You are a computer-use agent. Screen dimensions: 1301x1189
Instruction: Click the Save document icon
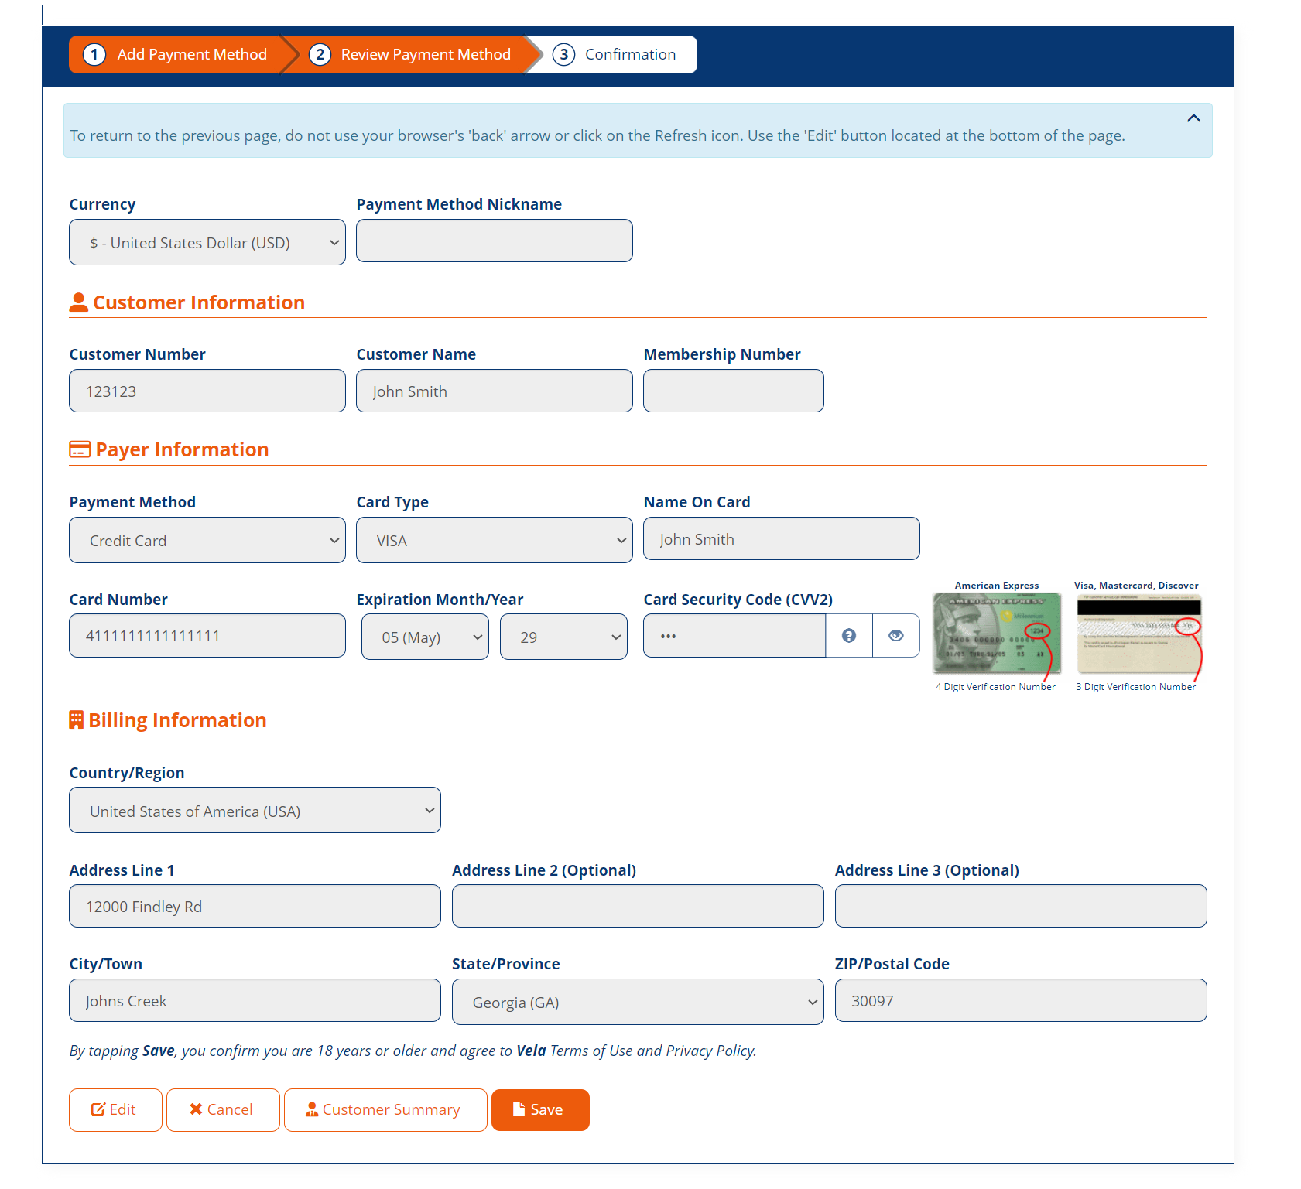point(519,1109)
